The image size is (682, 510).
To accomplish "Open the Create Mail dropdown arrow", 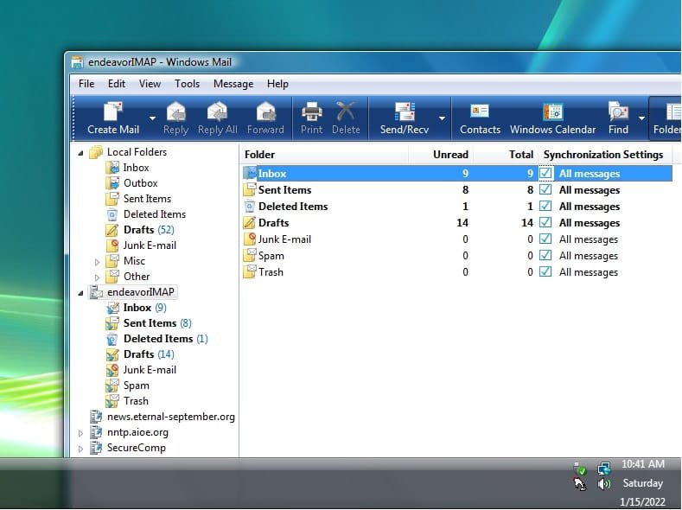I will [x=152, y=118].
